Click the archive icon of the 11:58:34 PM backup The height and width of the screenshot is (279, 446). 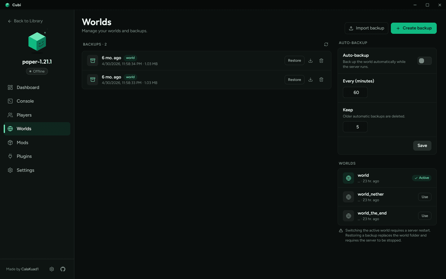(x=93, y=60)
